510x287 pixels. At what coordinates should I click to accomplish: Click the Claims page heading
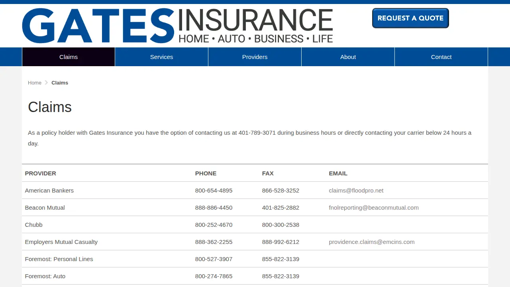pyautogui.click(x=50, y=107)
